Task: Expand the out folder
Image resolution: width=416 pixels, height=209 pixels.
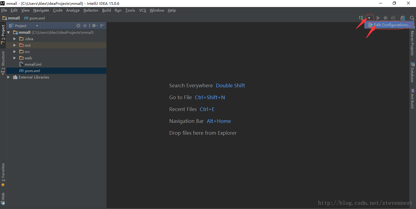Action: pos(14,45)
